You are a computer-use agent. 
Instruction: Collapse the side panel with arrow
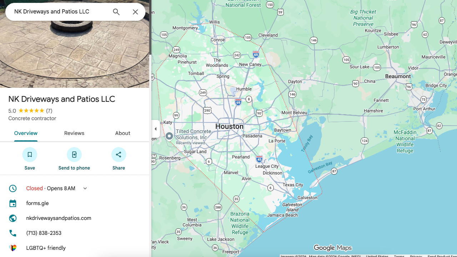coord(156,129)
